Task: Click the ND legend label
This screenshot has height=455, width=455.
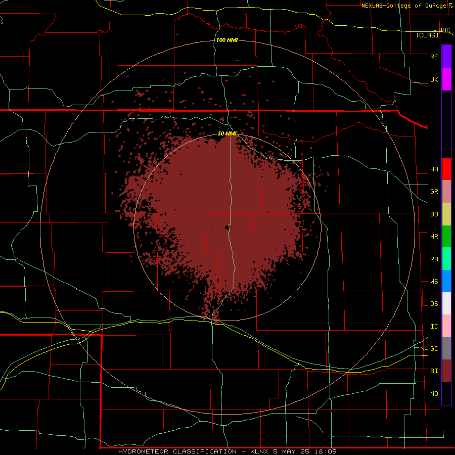Action: [x=434, y=394]
